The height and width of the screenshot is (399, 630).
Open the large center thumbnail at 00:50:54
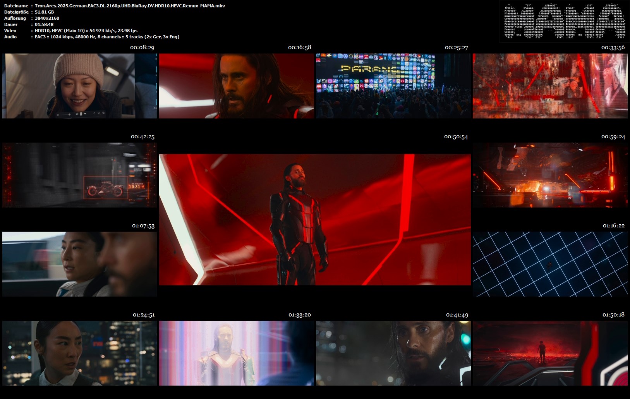coord(315,220)
